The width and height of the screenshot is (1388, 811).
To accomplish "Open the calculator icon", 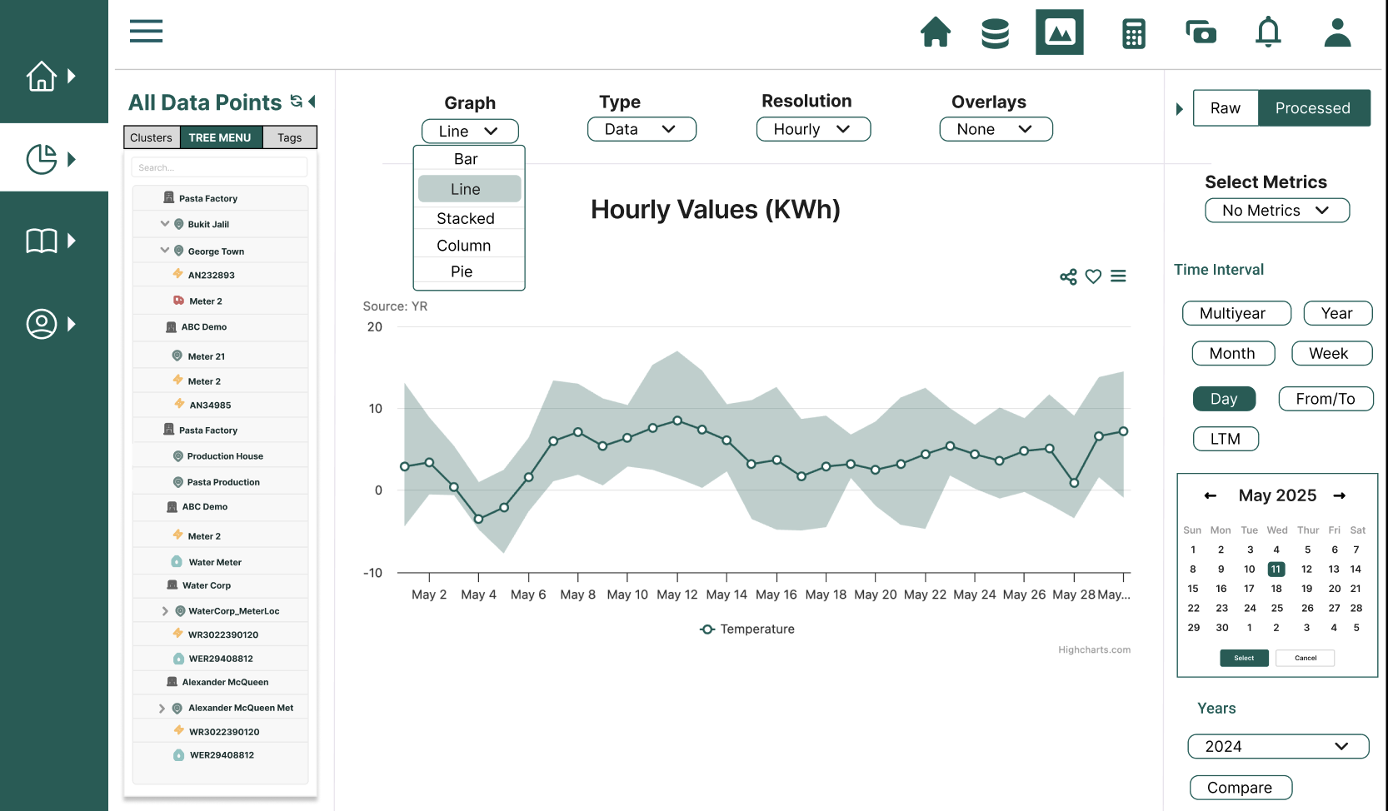I will coord(1133,33).
